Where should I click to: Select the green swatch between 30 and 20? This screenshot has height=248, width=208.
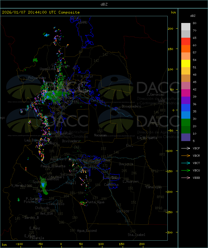pos(186,122)
